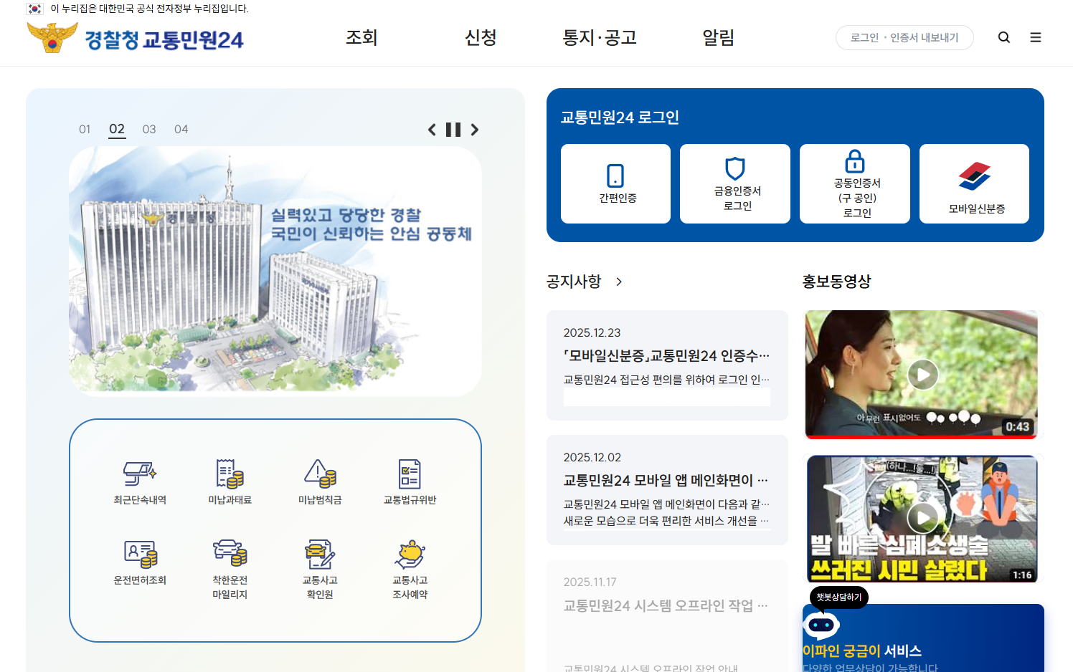Viewport: 1073px width, 672px height.
Task: Click the 홍보동영상 heading
Action: tap(836, 282)
